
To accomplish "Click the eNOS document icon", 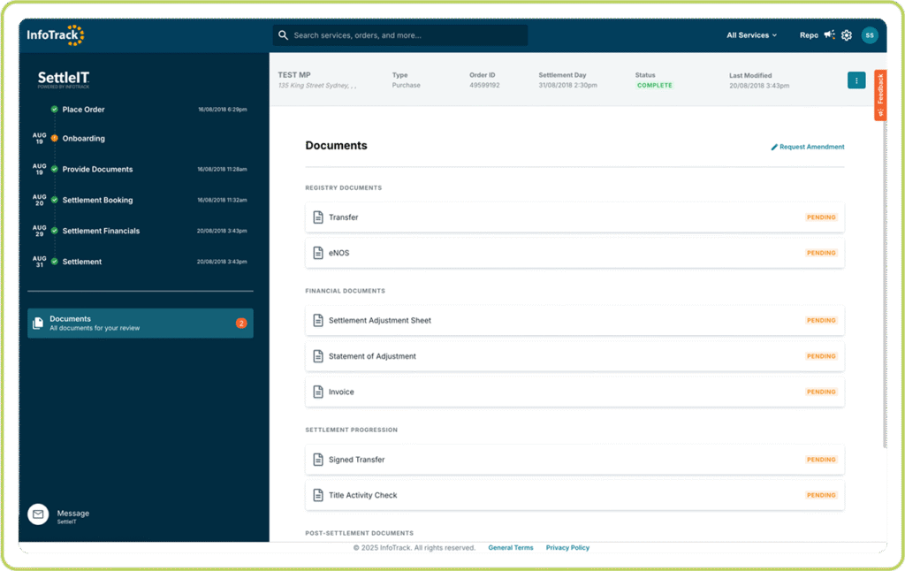I will [318, 253].
